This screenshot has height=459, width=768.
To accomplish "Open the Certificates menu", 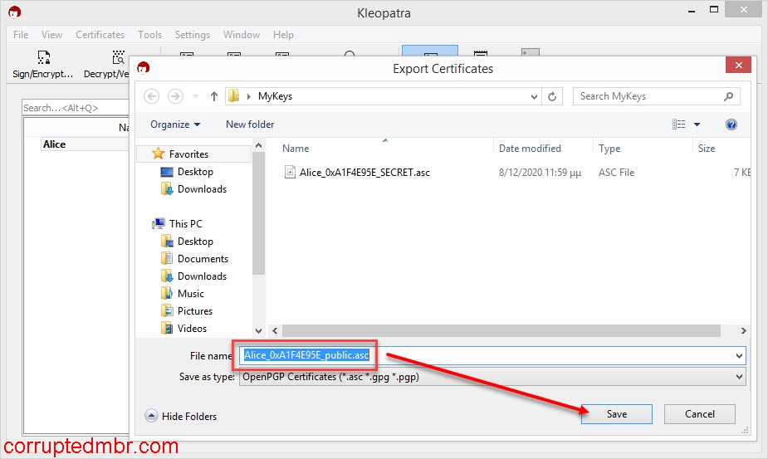I will [100, 35].
